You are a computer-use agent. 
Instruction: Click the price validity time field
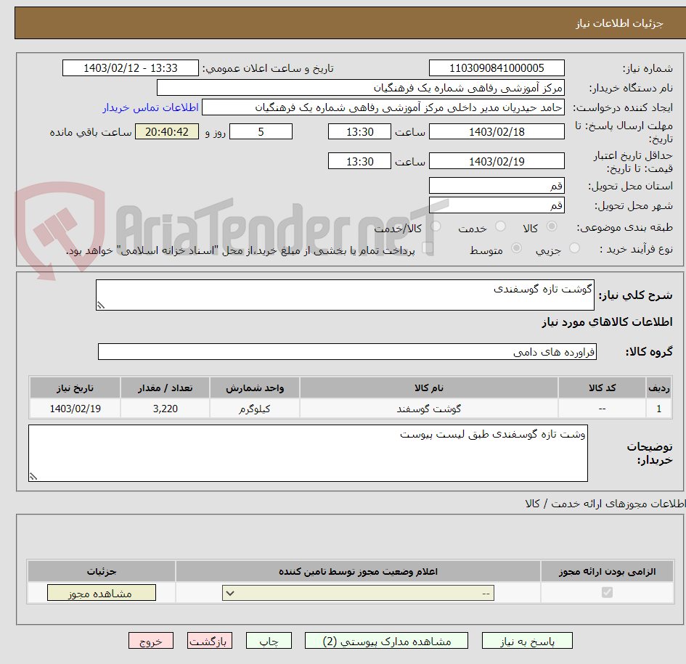click(x=359, y=161)
